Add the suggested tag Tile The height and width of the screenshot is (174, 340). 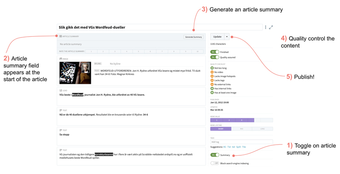click(x=244, y=147)
